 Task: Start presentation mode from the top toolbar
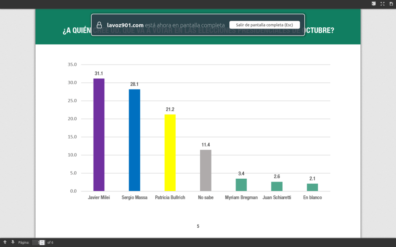tap(374, 3)
